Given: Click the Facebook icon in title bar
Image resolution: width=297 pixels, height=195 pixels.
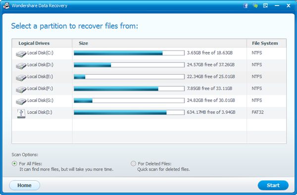Looking at the screenshot, I should (x=246, y=5).
